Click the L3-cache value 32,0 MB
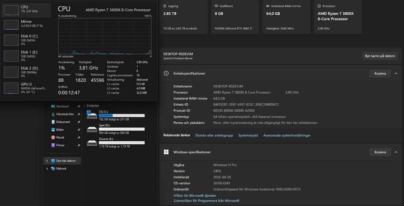 tap(141, 93)
